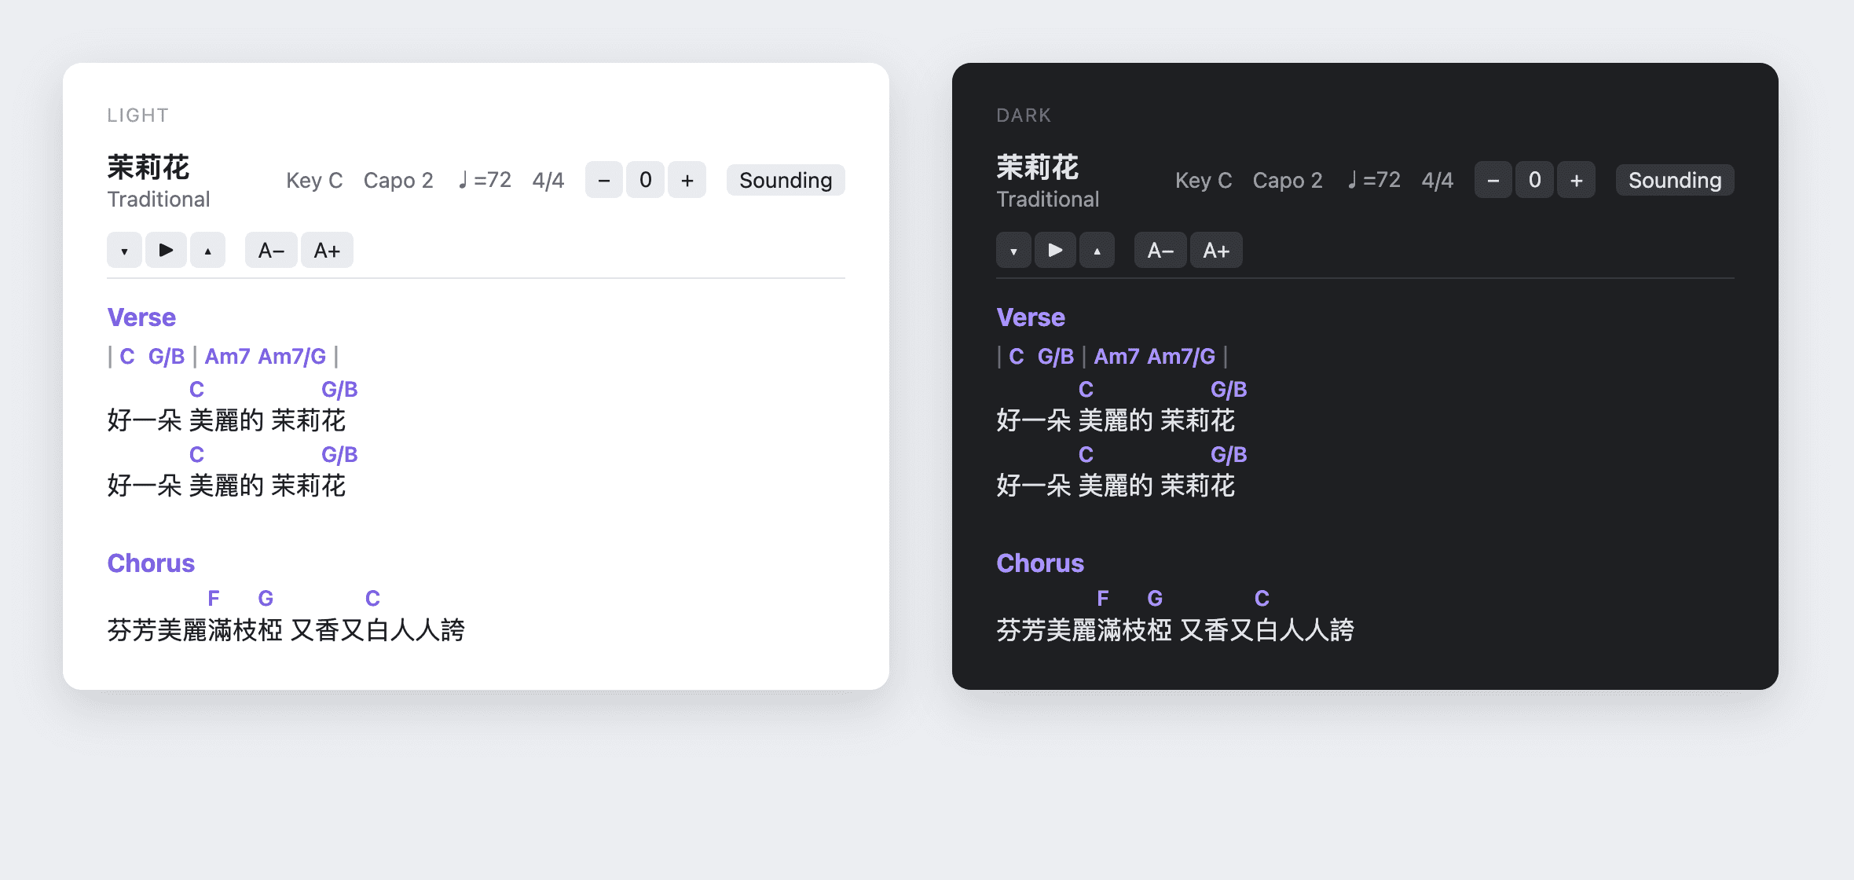Toggle the Sounding button in Light panel

pos(786,180)
